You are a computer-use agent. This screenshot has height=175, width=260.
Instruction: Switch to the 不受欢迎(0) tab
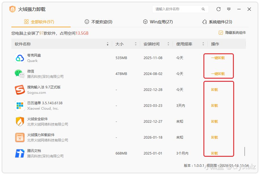98,22
